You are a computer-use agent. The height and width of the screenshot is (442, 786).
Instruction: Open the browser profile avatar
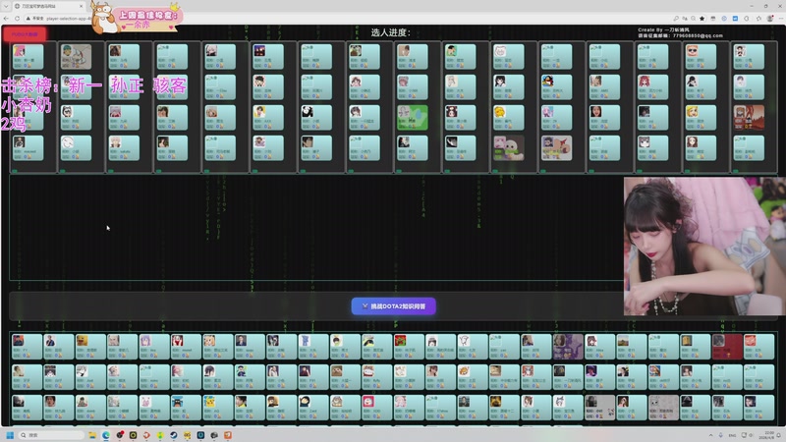tap(770, 18)
